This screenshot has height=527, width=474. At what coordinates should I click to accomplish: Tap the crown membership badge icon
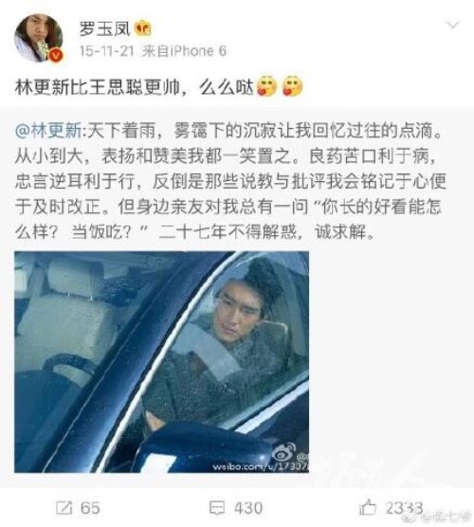[143, 28]
